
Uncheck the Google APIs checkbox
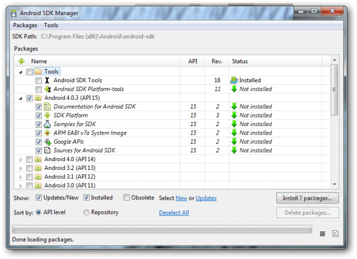[x=39, y=142]
